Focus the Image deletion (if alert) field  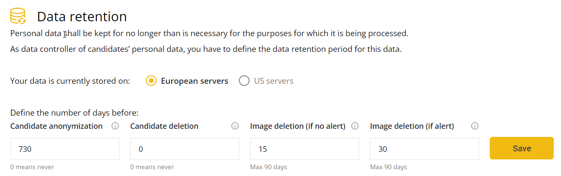[424, 149]
